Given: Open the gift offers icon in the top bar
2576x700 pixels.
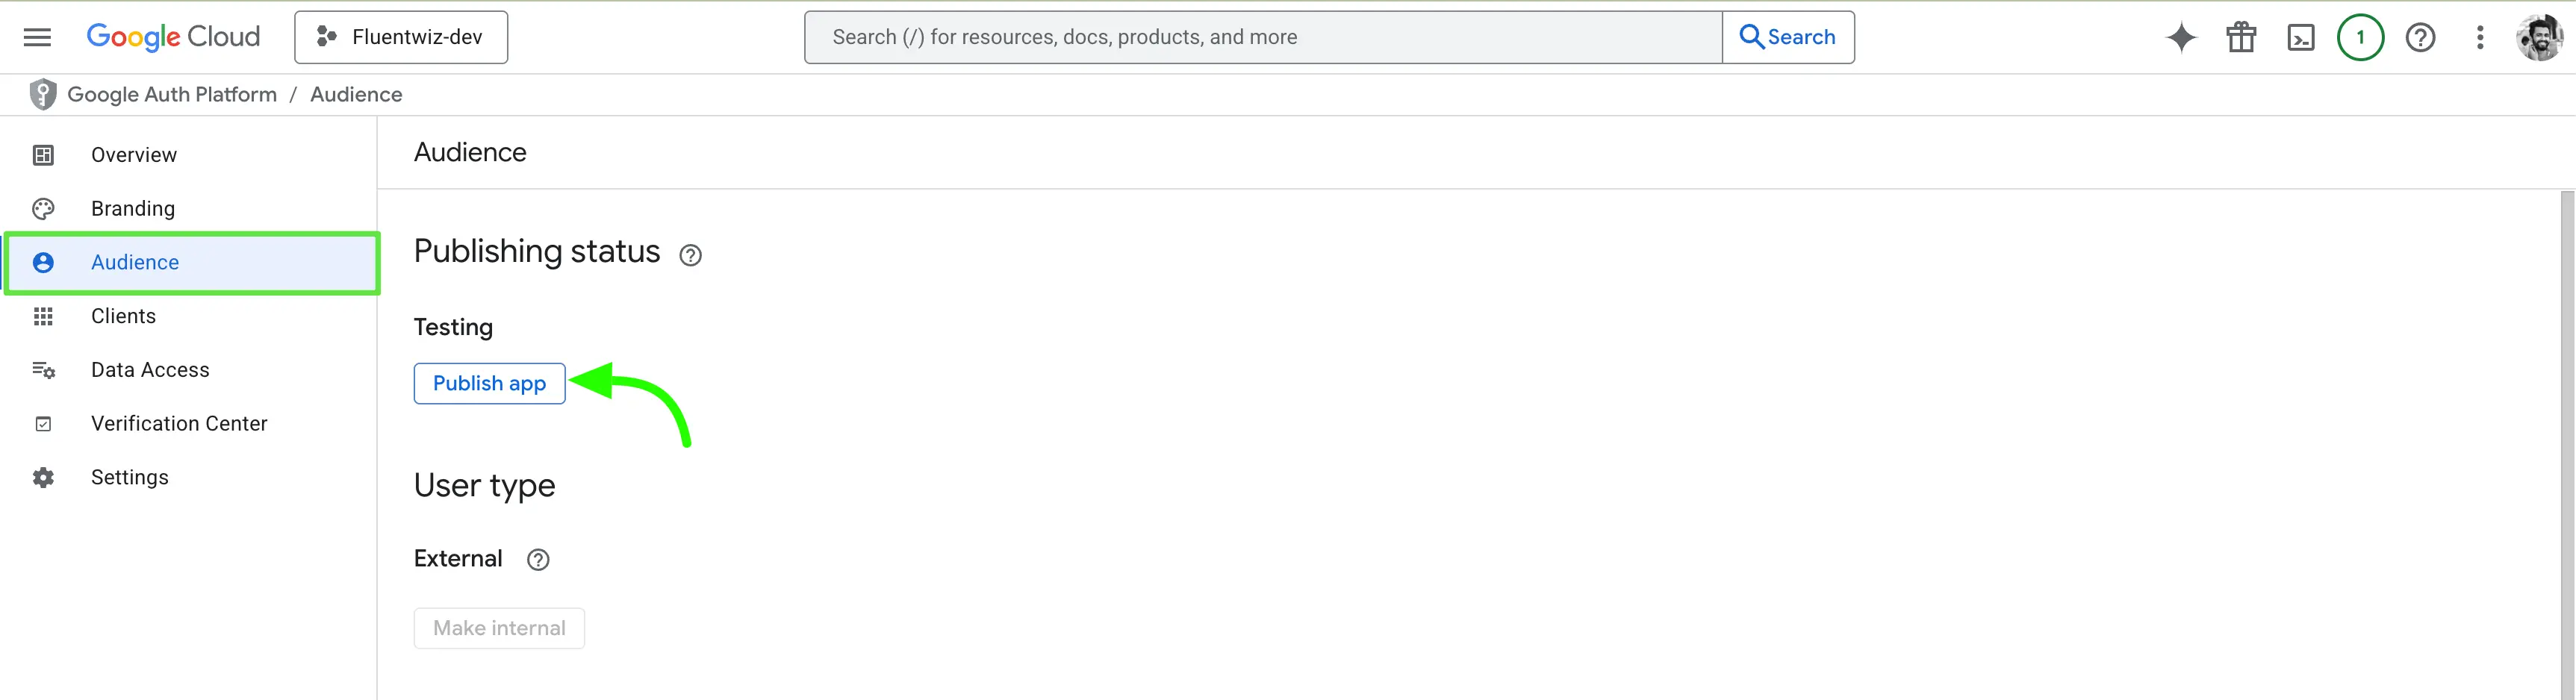Looking at the screenshot, I should tap(2241, 37).
